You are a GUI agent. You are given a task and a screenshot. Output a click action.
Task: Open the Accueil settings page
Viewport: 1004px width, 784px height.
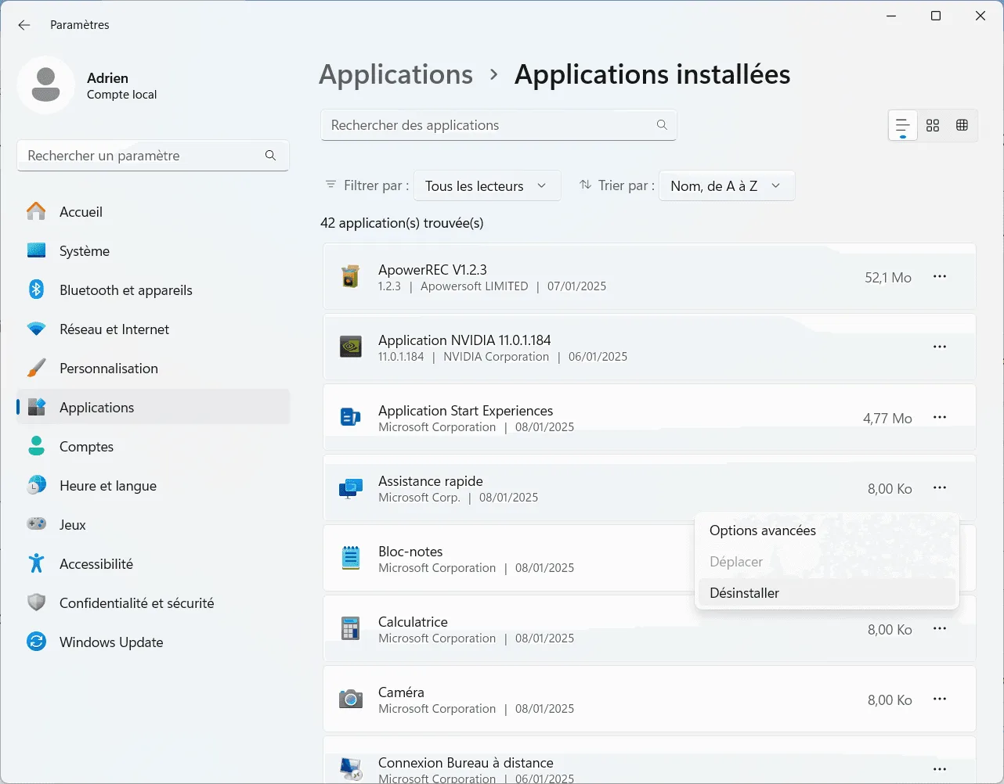153,211
